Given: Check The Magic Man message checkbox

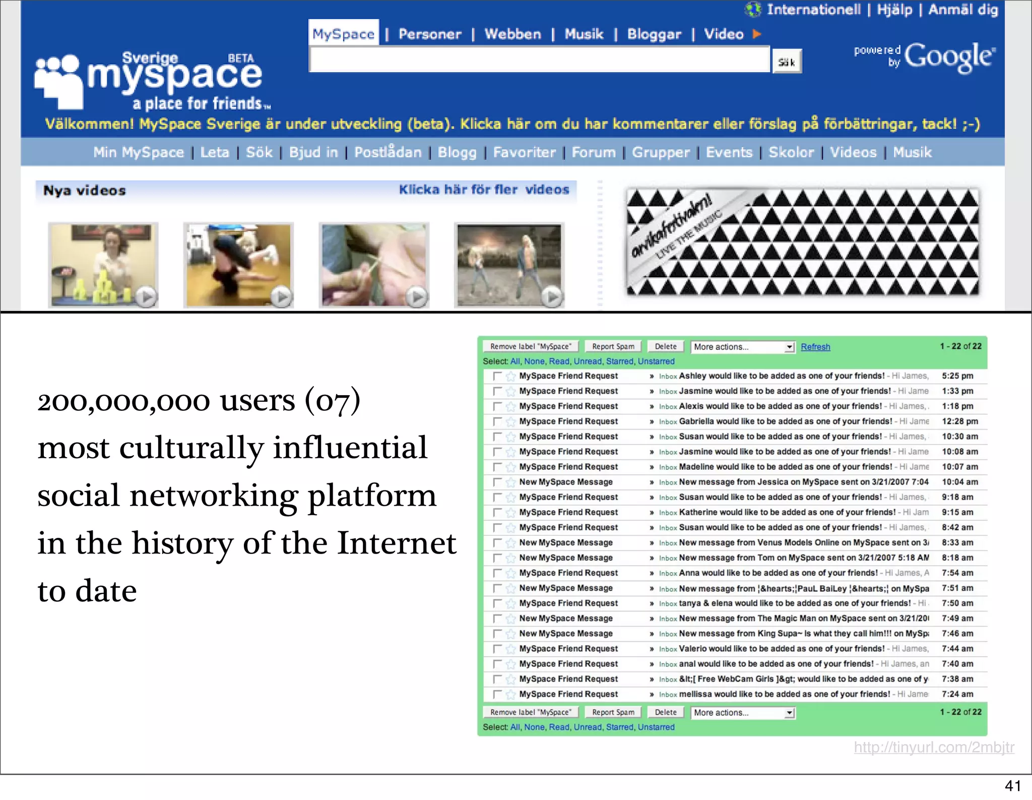Looking at the screenshot, I should tap(497, 619).
